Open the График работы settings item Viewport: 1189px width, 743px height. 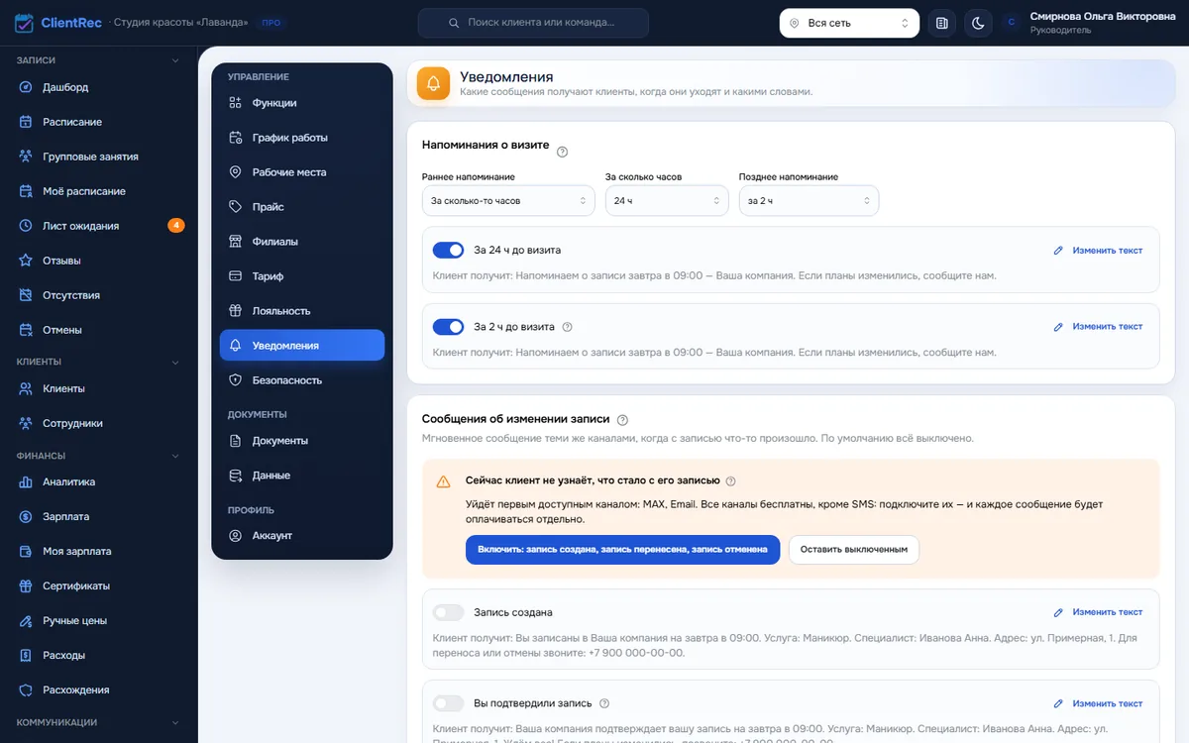(x=302, y=138)
